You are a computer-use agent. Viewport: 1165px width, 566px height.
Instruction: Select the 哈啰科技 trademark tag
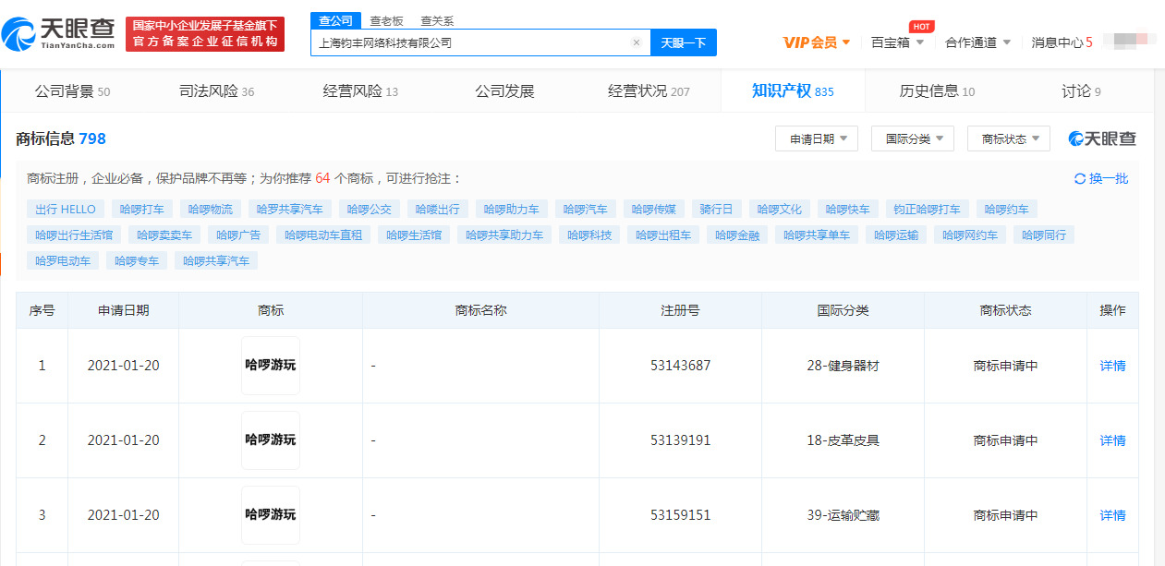(x=589, y=235)
